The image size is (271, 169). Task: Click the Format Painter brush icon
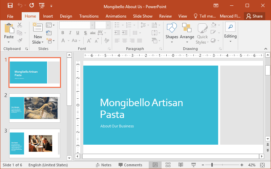click(20, 41)
